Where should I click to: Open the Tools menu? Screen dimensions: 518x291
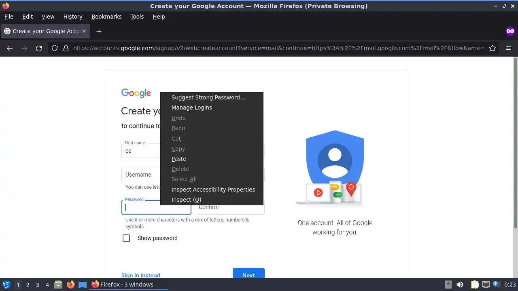coord(137,17)
